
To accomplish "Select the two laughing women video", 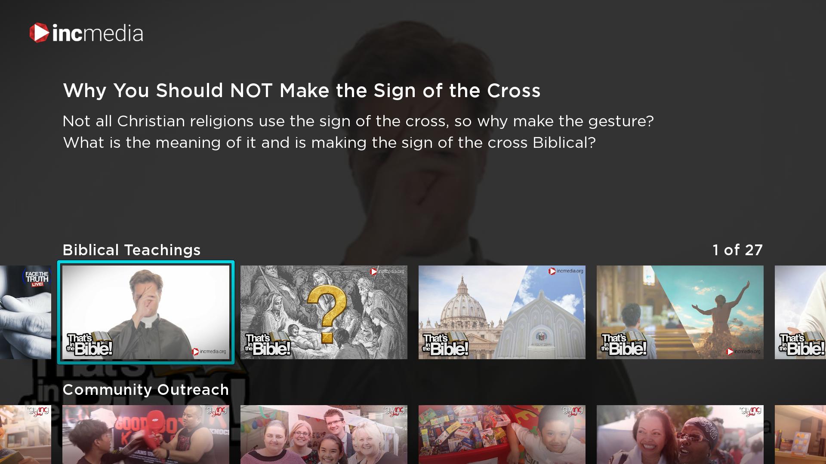I will (680, 434).
